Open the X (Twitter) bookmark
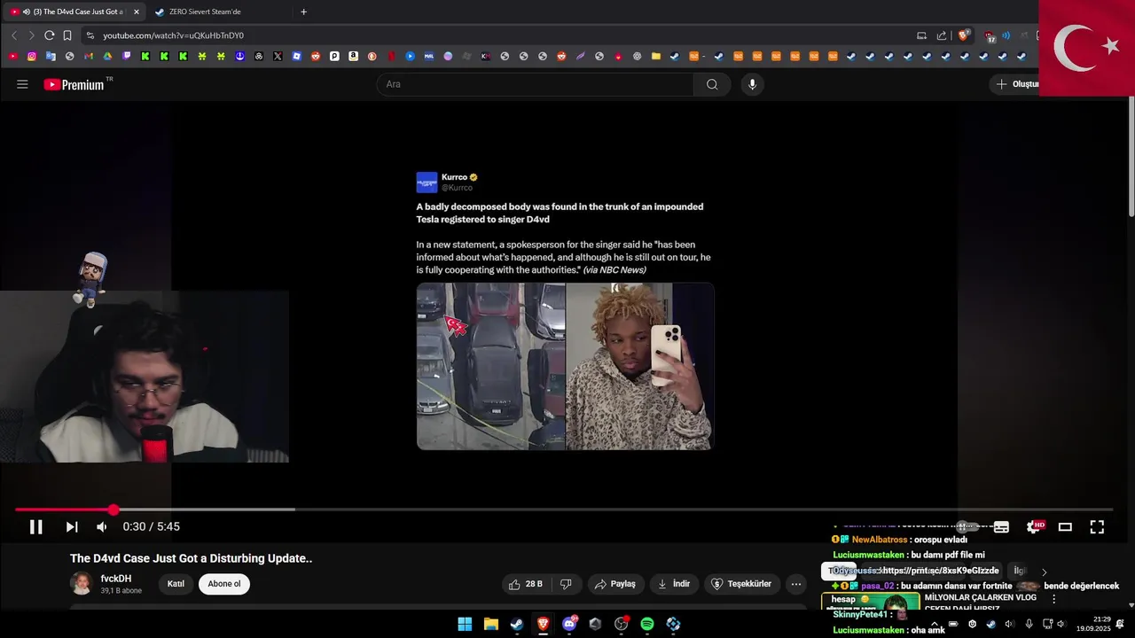 (x=278, y=56)
